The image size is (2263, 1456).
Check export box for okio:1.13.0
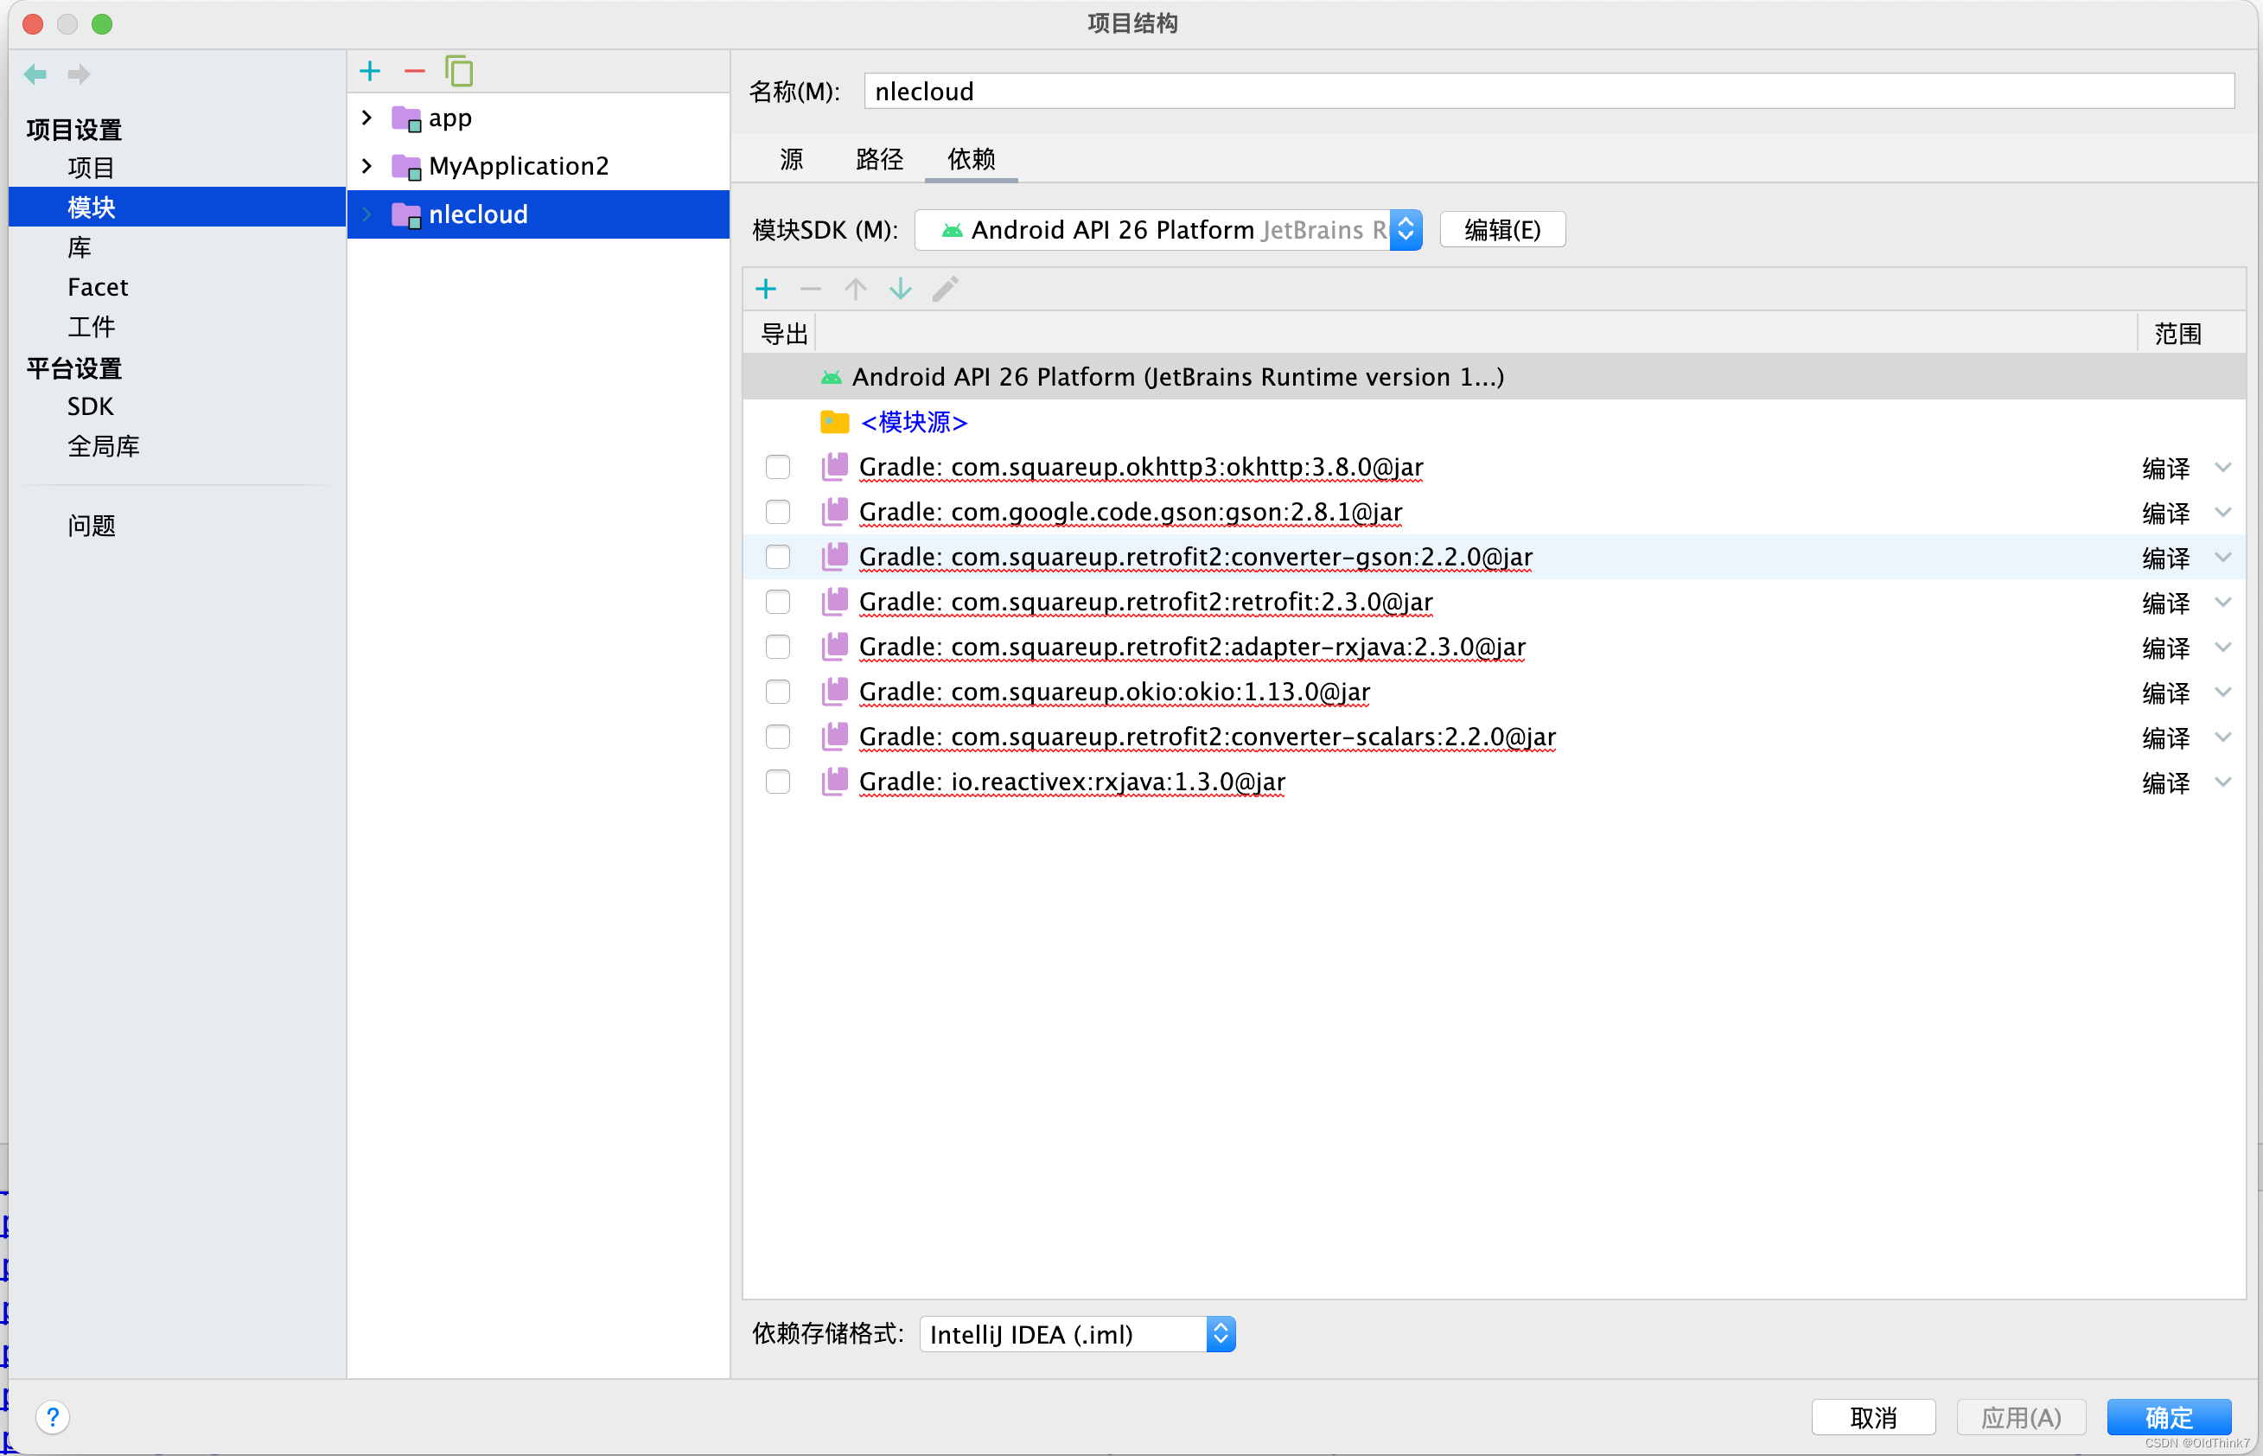777,691
